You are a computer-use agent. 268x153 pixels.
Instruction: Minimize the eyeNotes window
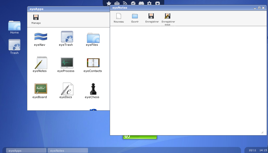255,8
